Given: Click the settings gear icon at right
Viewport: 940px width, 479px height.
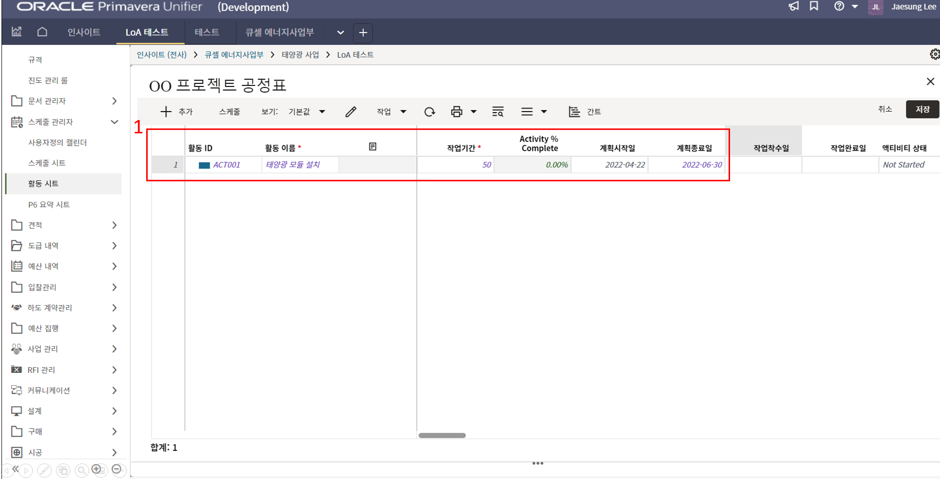Looking at the screenshot, I should click(x=934, y=54).
